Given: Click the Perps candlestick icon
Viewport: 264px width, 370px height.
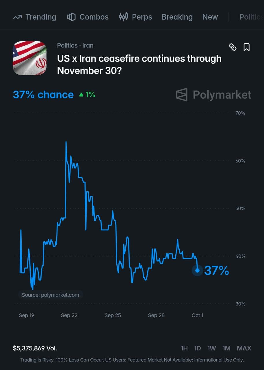Looking at the screenshot, I should [123, 17].
